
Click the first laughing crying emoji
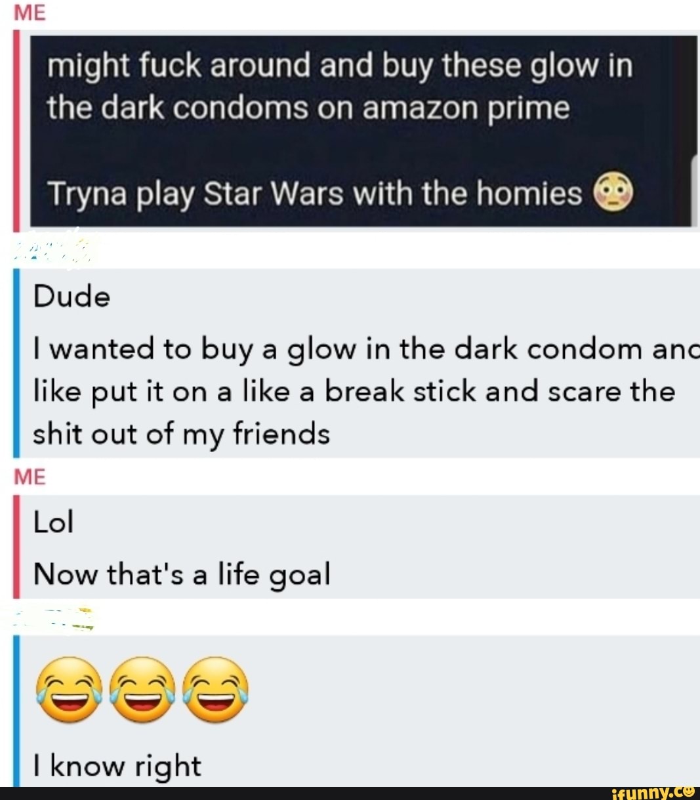tap(70, 689)
